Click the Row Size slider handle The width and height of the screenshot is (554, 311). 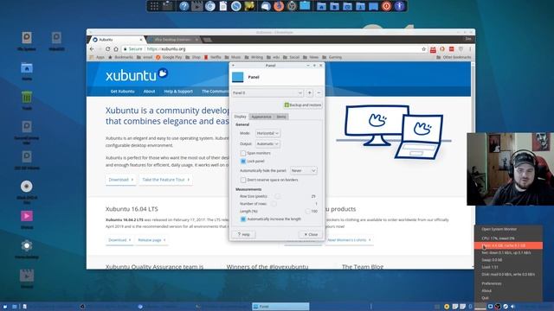tap(277, 196)
